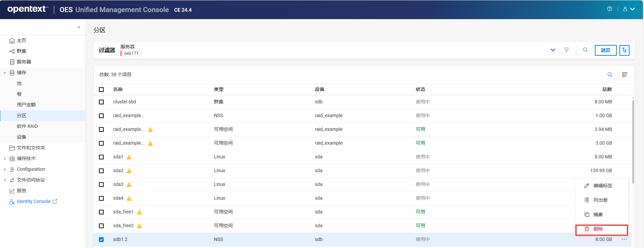
Task: Click more actions ellipsis for sdb1.2
Action: (x=624, y=239)
